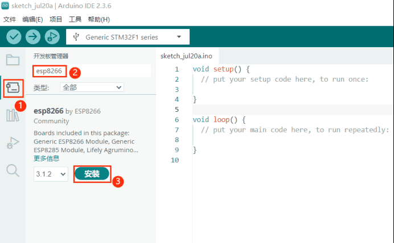Open the Boards Manager sidebar icon
Image resolution: width=394 pixels, height=243 pixels.
pyautogui.click(x=13, y=88)
